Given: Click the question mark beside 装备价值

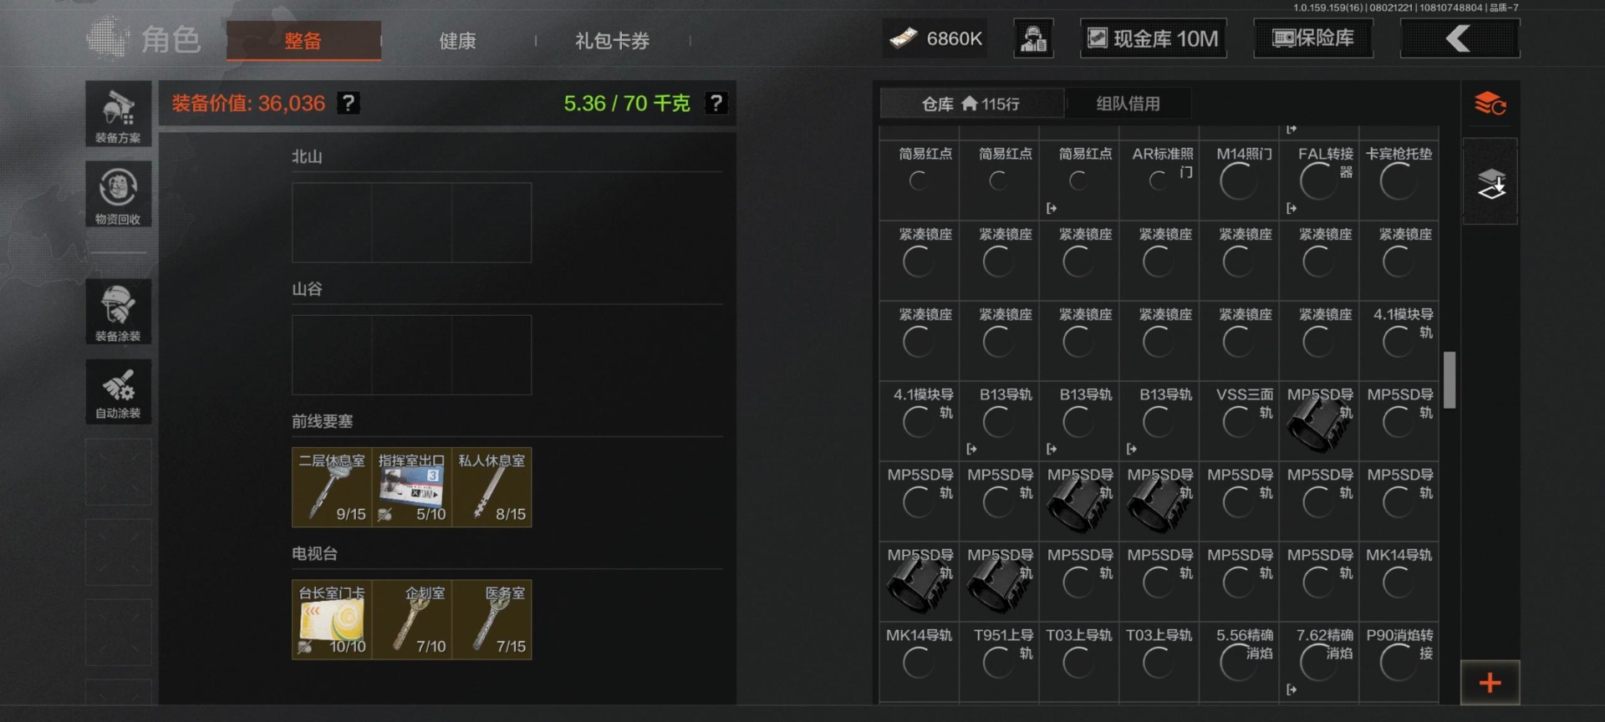Looking at the screenshot, I should tap(349, 104).
